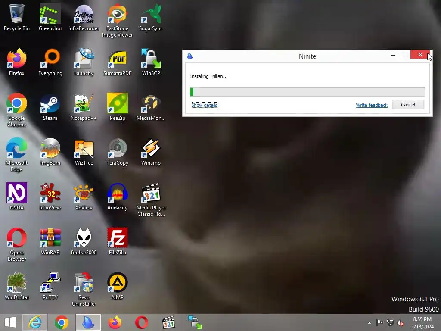Open WinSCP from the taskbar
The image size is (441, 331).
pyautogui.click(x=195, y=322)
